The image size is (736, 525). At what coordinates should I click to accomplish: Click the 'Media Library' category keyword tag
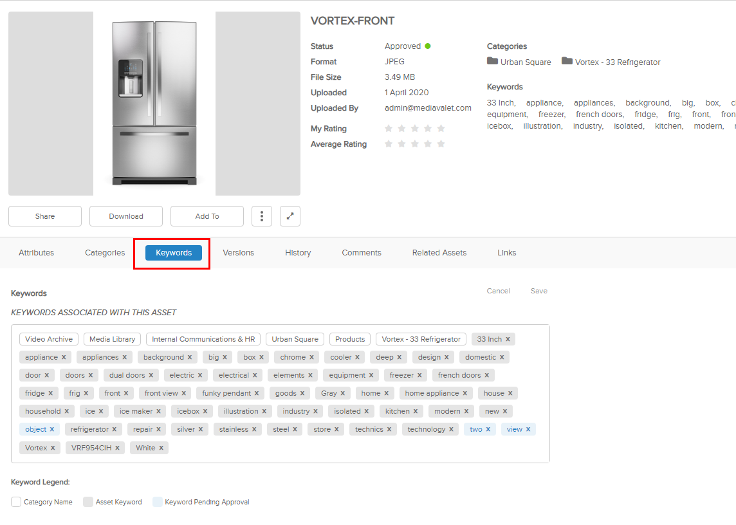(112, 339)
